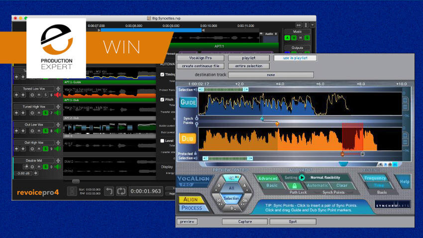Enable the Level checkbox
Image resolution: width=423 pixels, height=238 pixels.
pos(162,140)
